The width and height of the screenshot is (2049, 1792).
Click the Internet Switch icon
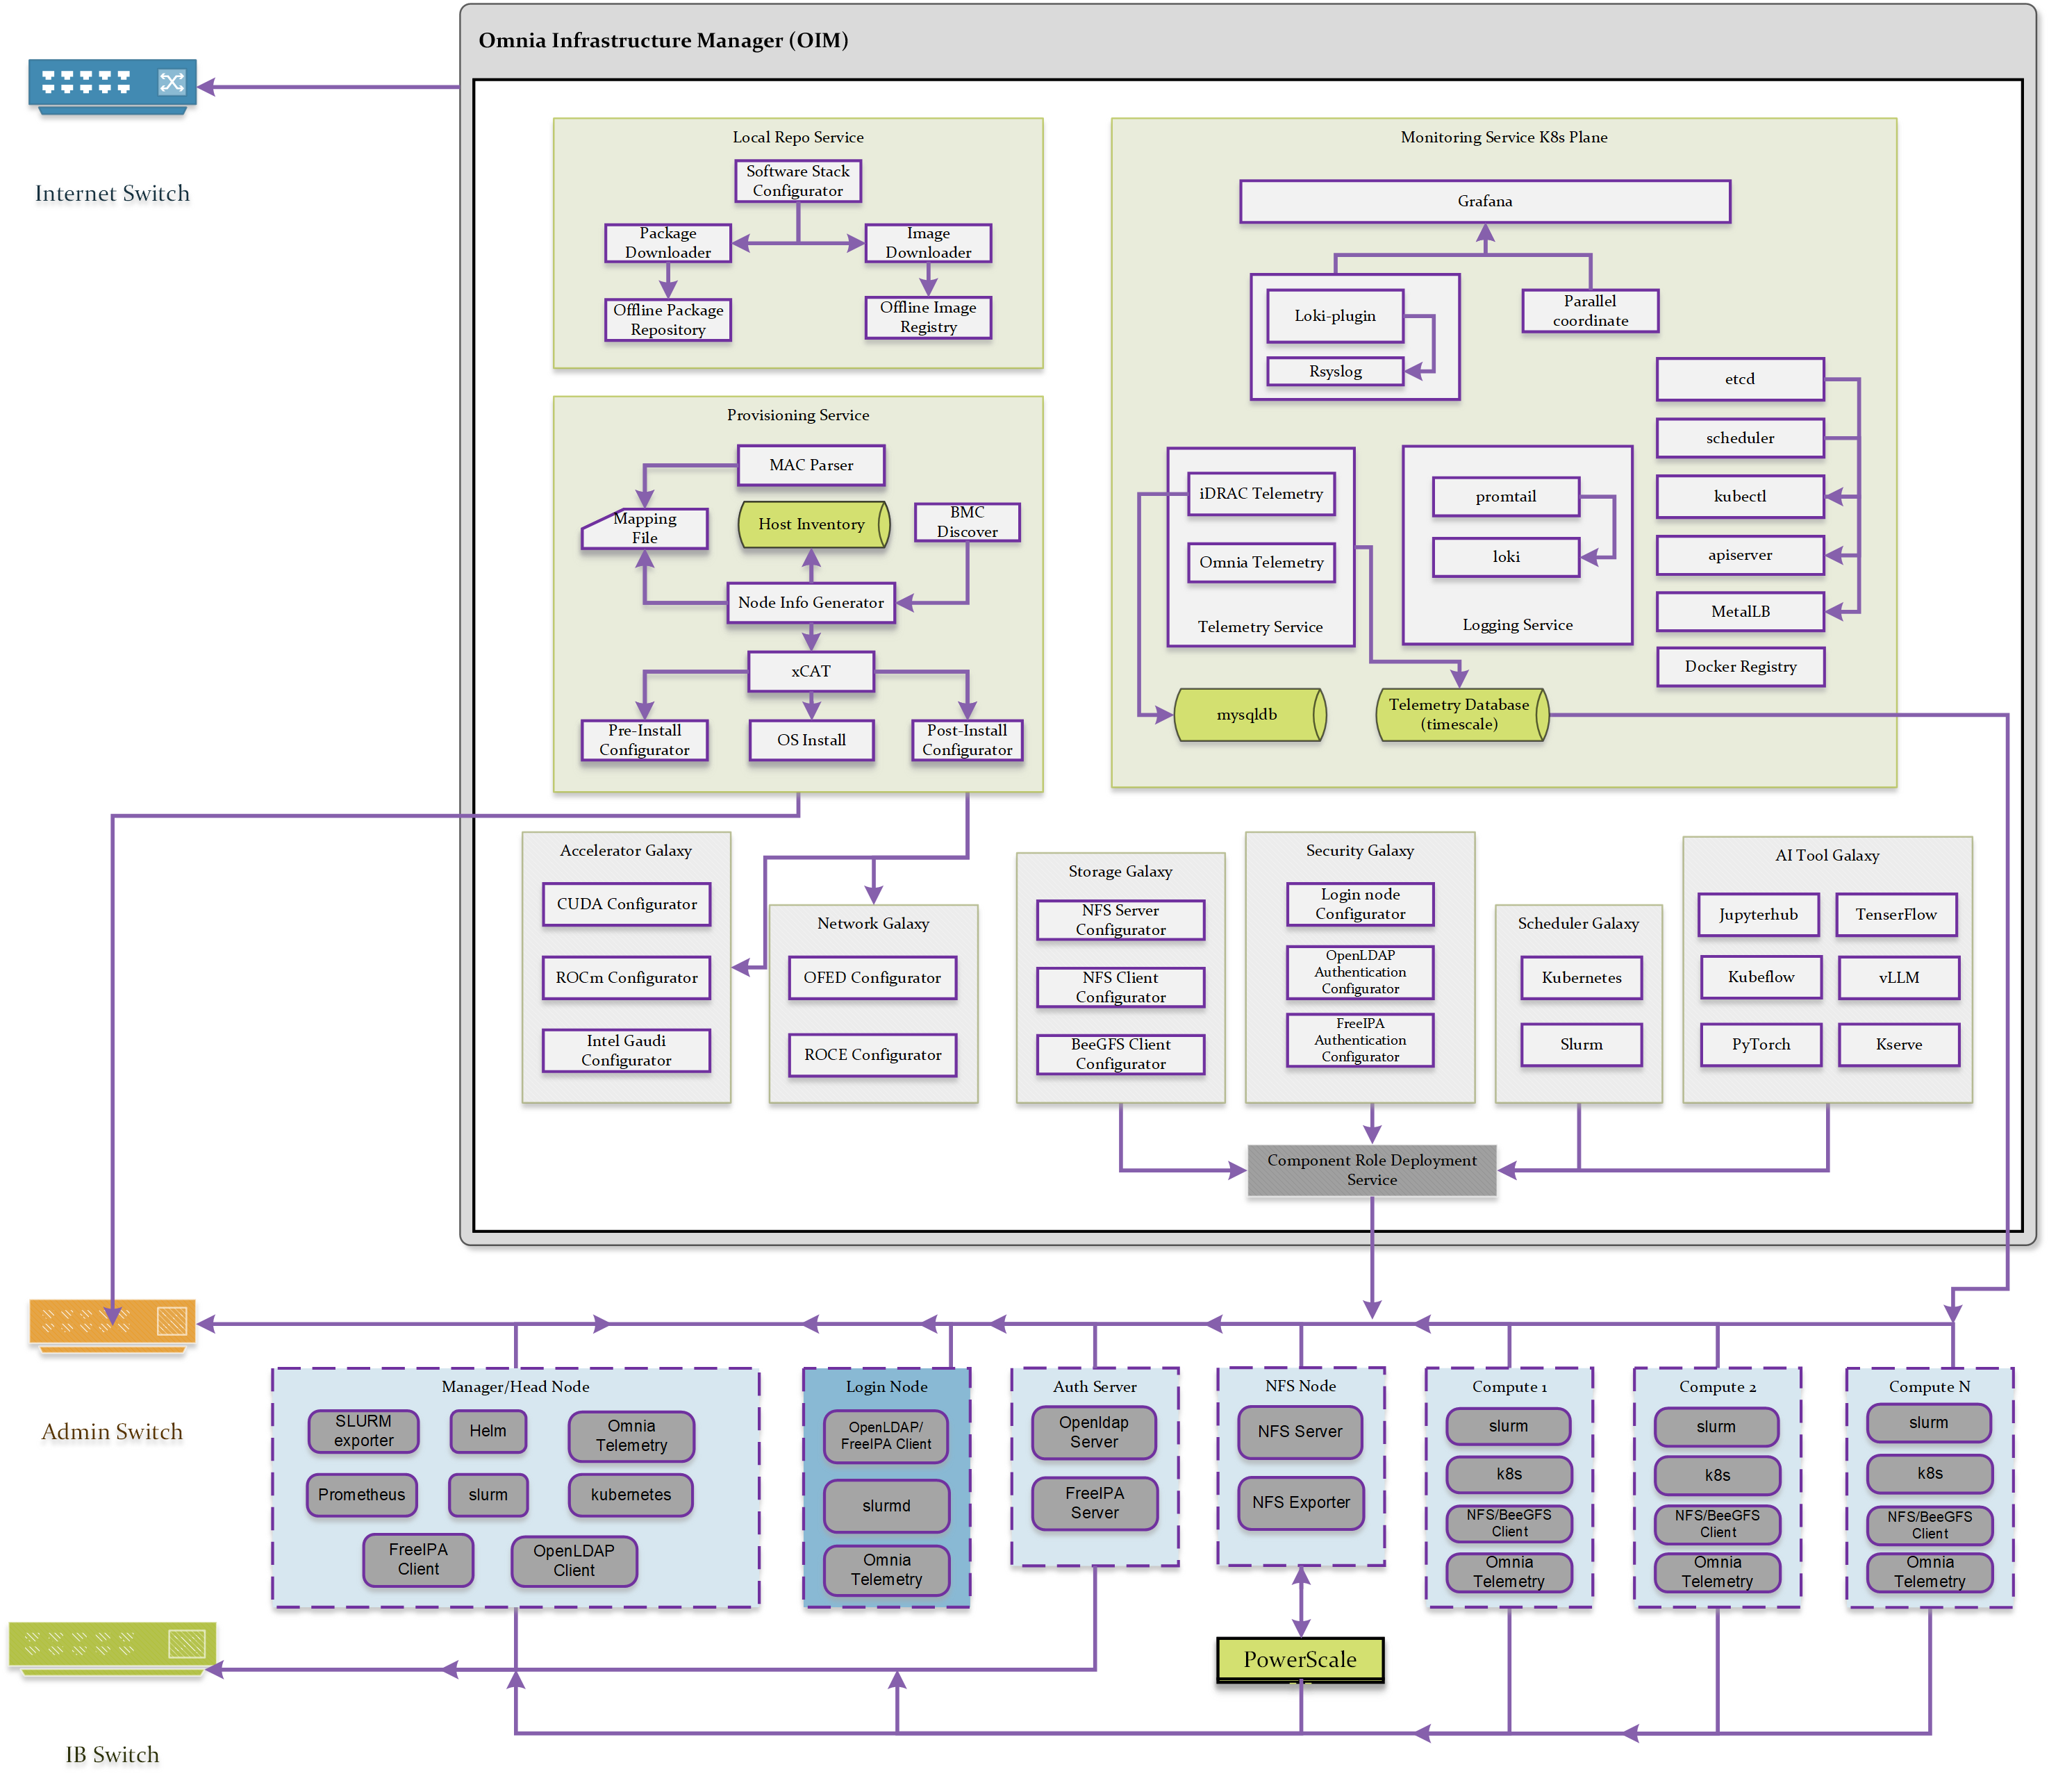point(112,87)
